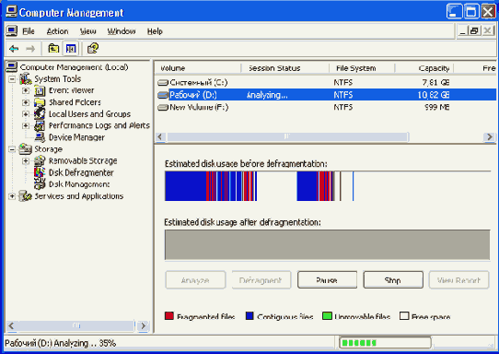Sort by the Volume column header
Screen dimensions: 499x354
point(198,68)
